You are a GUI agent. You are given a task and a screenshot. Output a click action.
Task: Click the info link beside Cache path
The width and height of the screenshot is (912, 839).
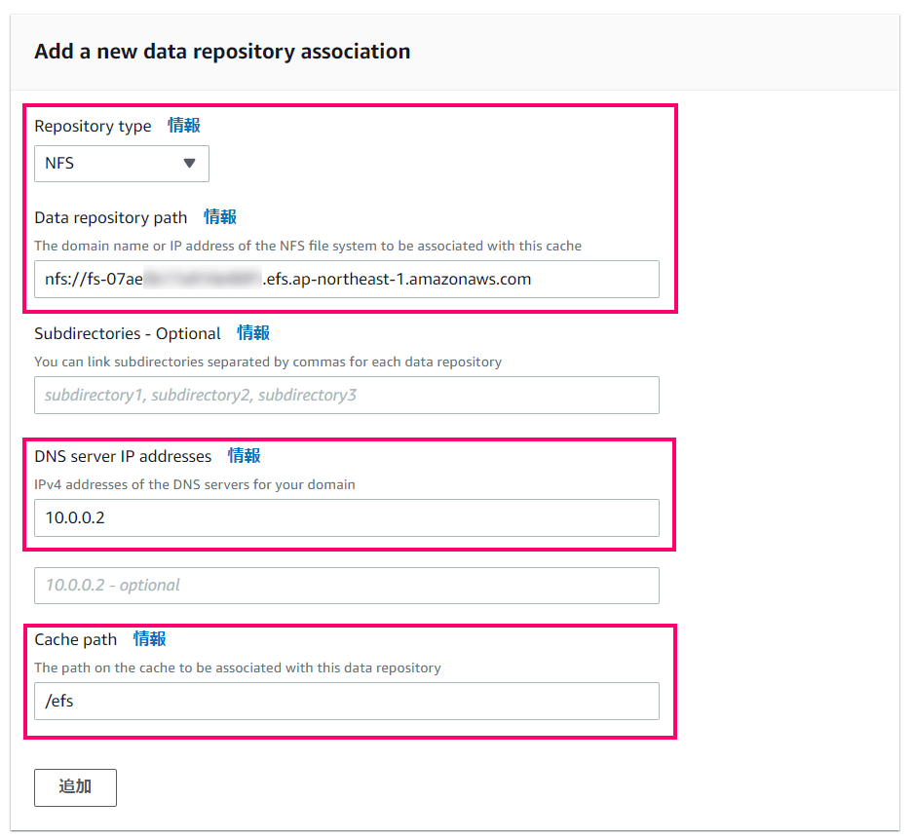coord(149,639)
